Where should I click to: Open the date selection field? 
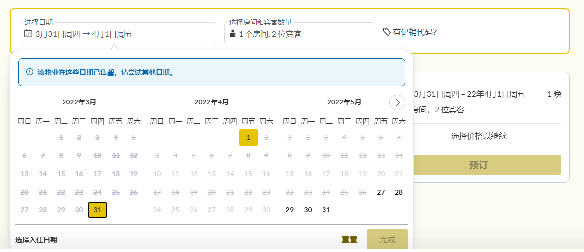tap(118, 34)
